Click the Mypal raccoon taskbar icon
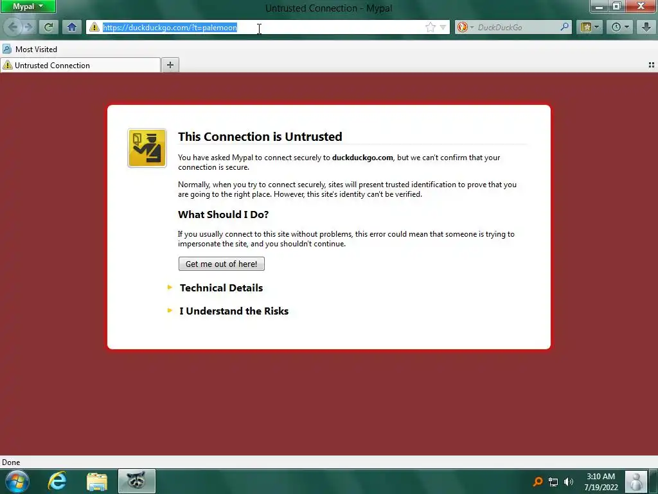Image resolution: width=658 pixels, height=494 pixels. [137, 481]
